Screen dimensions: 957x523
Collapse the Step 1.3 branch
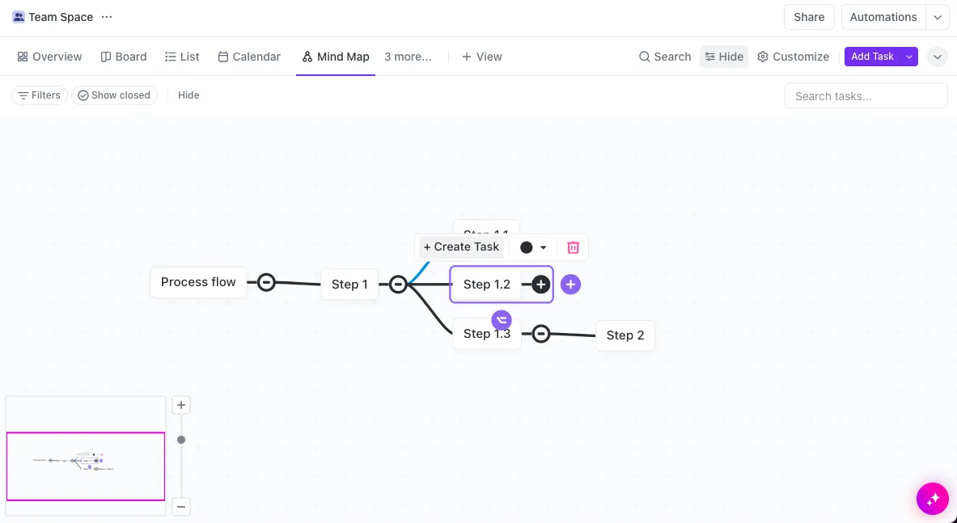tap(540, 333)
